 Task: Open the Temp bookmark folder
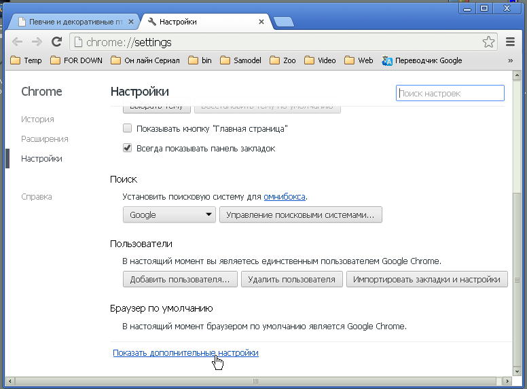pos(26,60)
